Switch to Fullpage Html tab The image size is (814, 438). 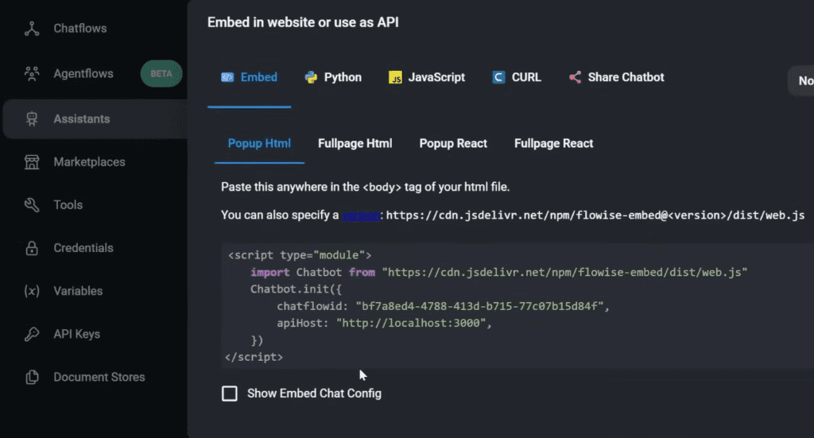tap(355, 144)
